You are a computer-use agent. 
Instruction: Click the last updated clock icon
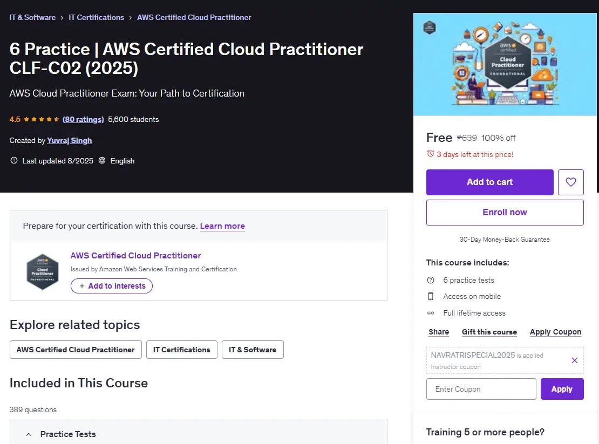click(13, 160)
